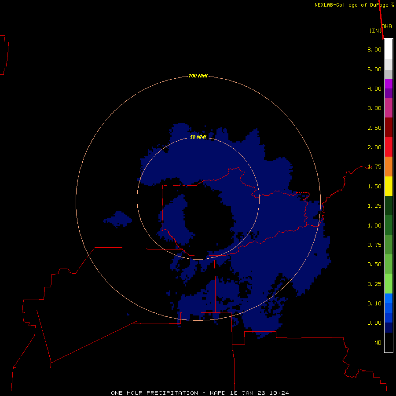Click the 50 NMI range ring label
Viewport: 396px width, 396px height.
point(198,137)
